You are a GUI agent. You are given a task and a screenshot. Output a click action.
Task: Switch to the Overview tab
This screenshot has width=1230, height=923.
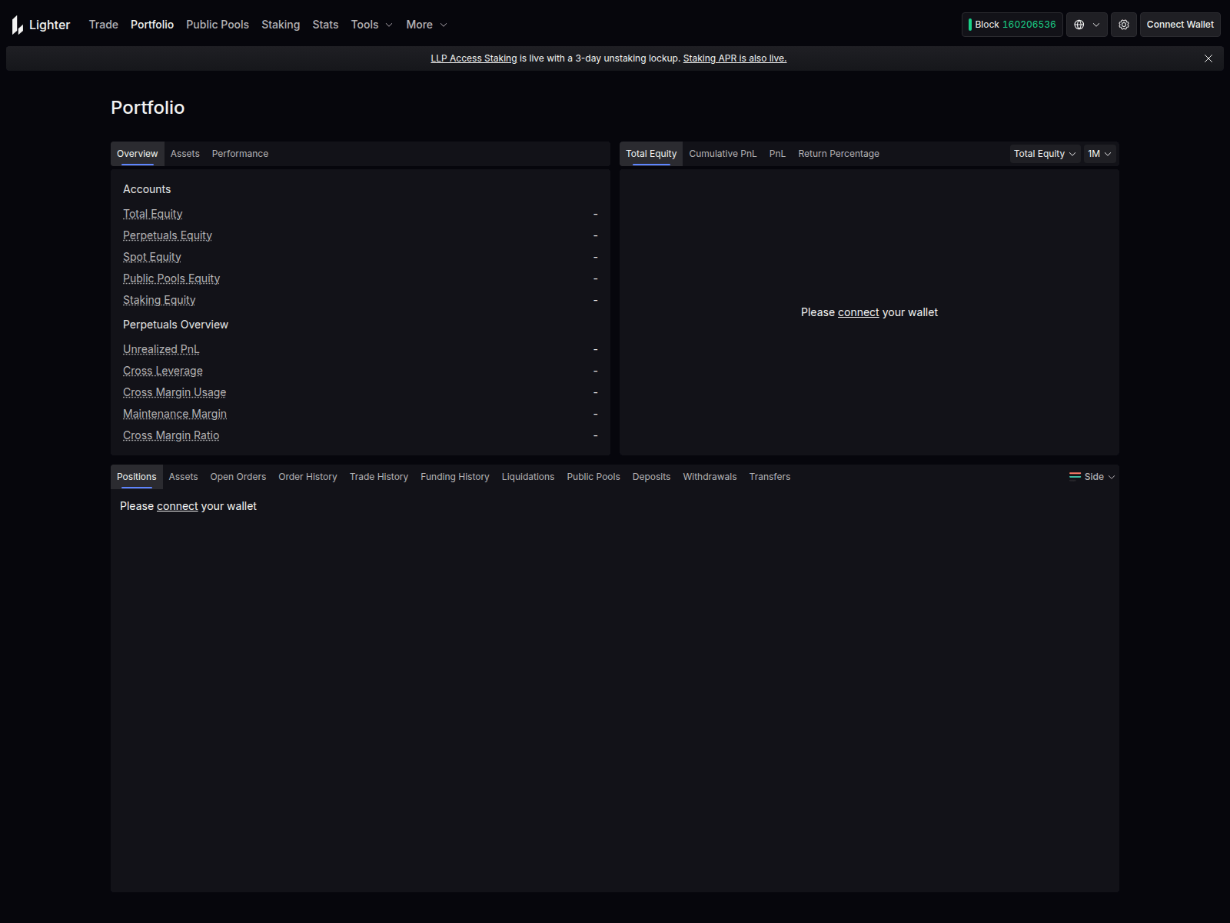coord(138,154)
